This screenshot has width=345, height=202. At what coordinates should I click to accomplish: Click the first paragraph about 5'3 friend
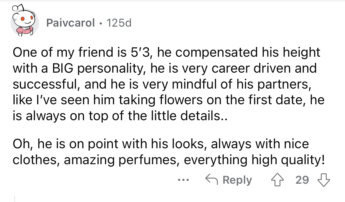point(169,84)
